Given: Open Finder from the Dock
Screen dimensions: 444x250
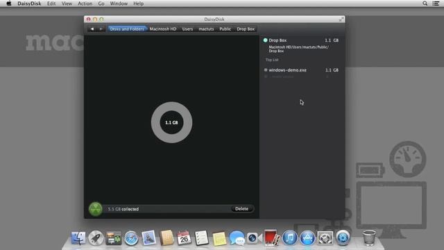Looking at the screenshot, I should click(78, 237).
